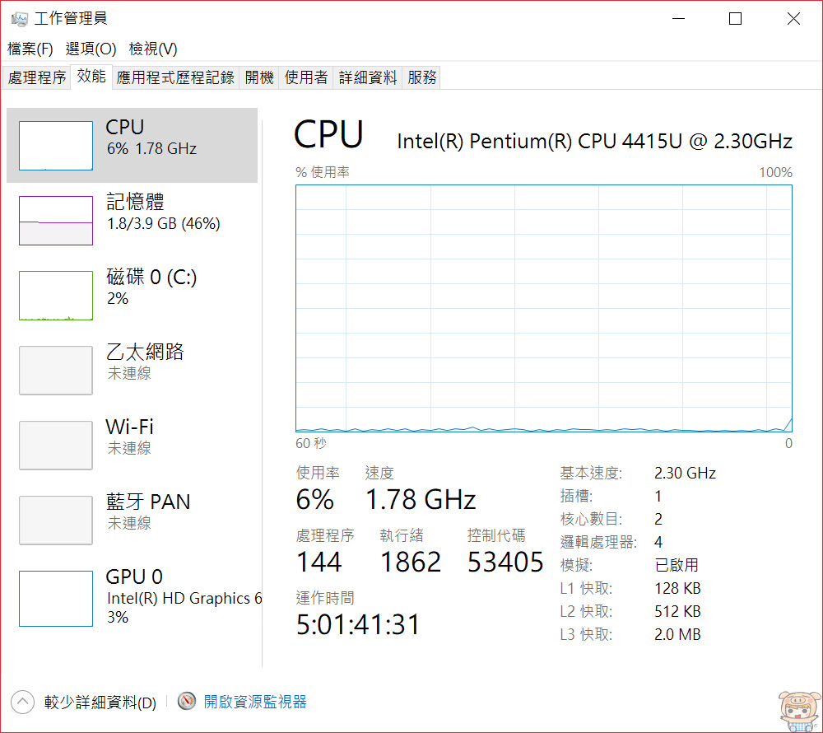Viewport: 823px width, 733px height.
Task: Click the main CPU usage graph
Action: coord(544,308)
